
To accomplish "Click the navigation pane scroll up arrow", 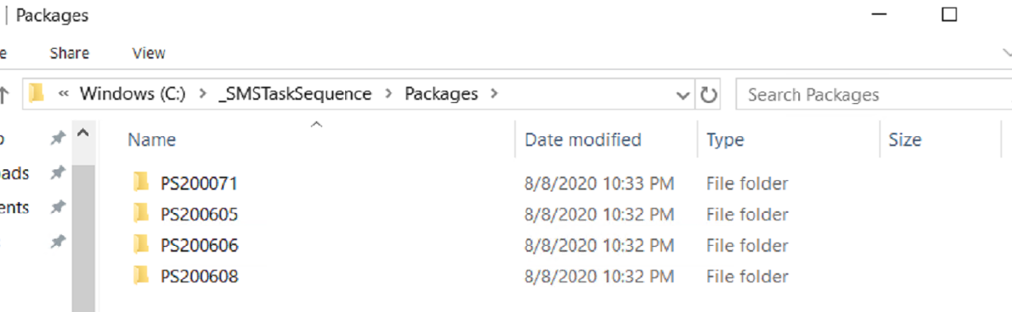I will click(x=84, y=133).
